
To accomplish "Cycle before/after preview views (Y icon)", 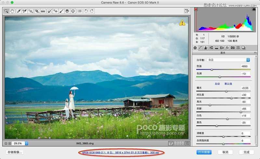I will [x=171, y=143].
